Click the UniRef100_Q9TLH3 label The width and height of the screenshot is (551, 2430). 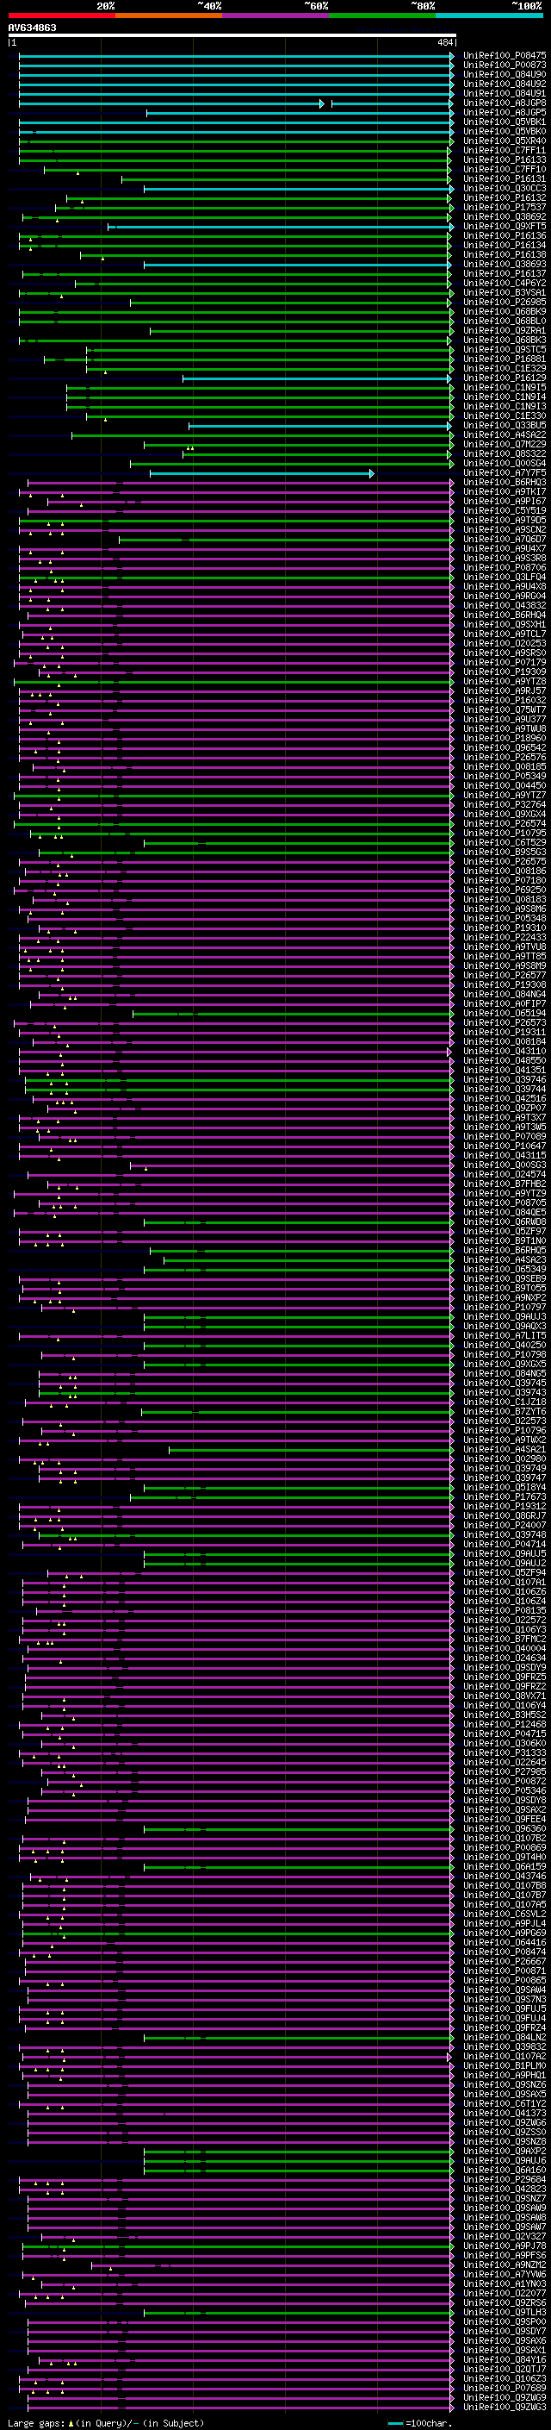505,2312
